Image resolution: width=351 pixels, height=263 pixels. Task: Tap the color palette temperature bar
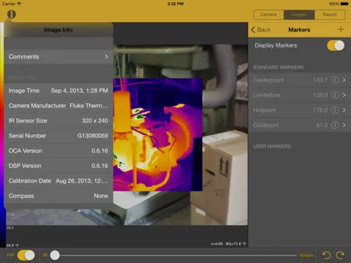tap(2, 134)
